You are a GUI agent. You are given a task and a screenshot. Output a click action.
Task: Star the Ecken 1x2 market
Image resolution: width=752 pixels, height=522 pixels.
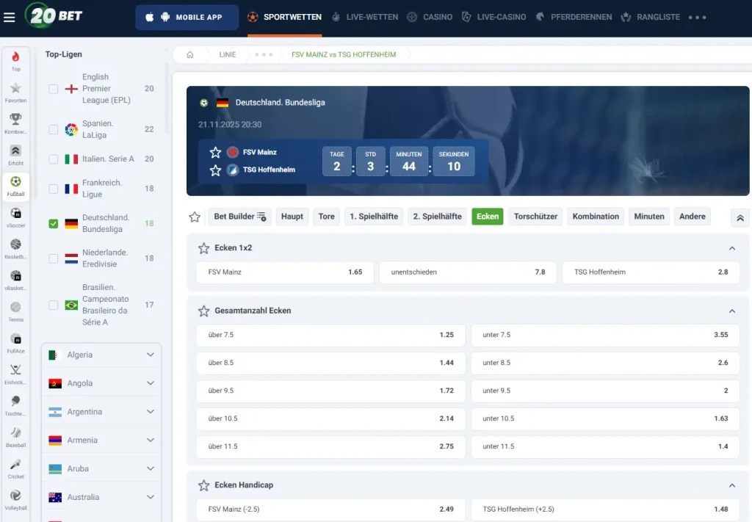(204, 248)
